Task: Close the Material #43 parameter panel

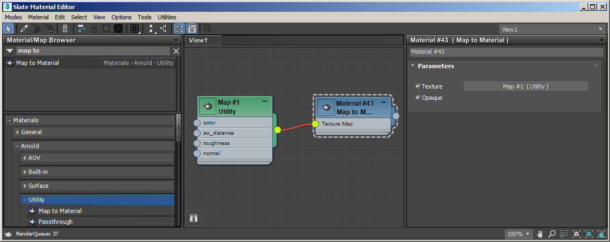Action: click(x=602, y=40)
